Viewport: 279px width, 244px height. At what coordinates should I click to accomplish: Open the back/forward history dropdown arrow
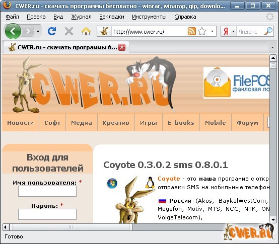38,32
